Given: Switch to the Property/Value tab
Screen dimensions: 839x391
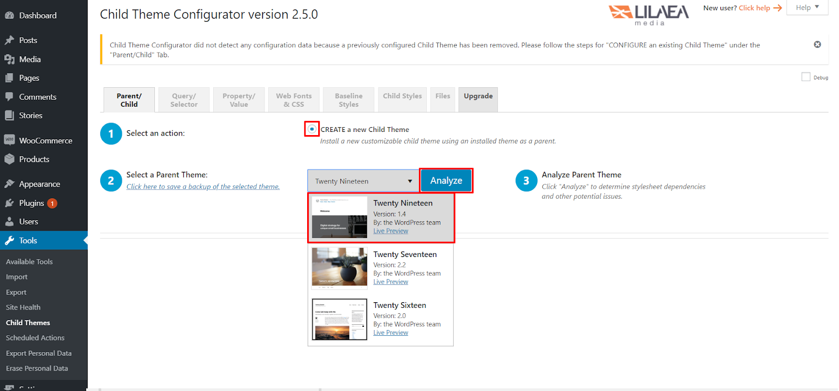Looking at the screenshot, I should coord(239,100).
